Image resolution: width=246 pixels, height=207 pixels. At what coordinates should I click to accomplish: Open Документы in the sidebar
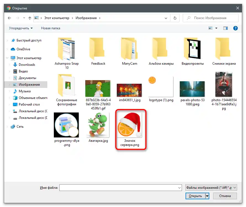click(x=27, y=78)
